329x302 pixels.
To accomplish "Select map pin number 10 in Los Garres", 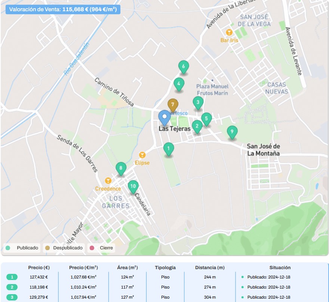I will pyautogui.click(x=133, y=186).
